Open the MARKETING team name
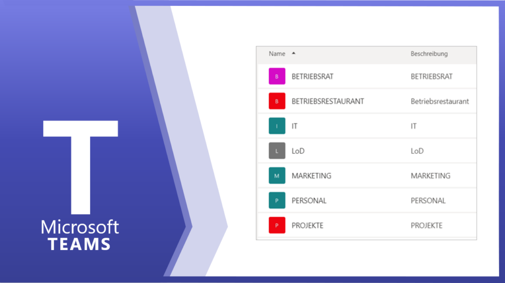The image size is (505, 283). [x=312, y=176]
